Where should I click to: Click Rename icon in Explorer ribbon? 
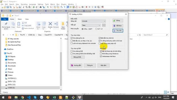(x=56, y=24)
